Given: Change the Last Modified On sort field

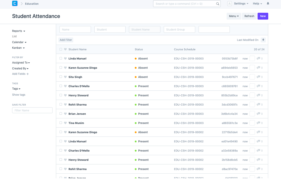Looking at the screenshot, I should coord(248,40).
